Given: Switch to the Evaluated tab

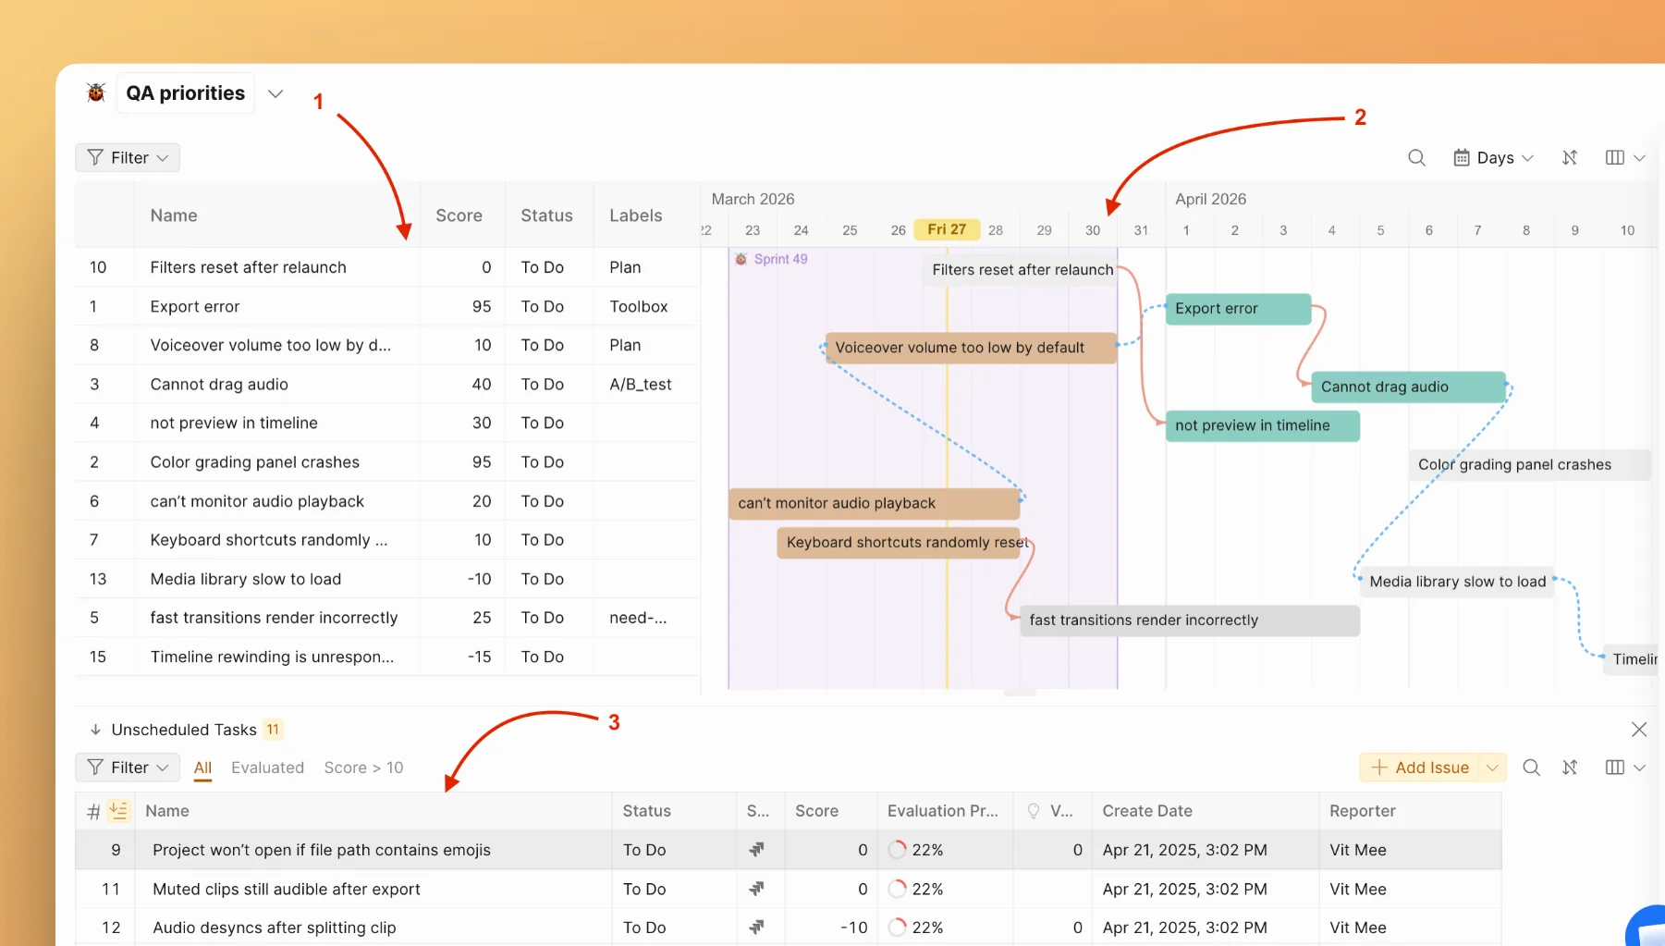Looking at the screenshot, I should [267, 768].
